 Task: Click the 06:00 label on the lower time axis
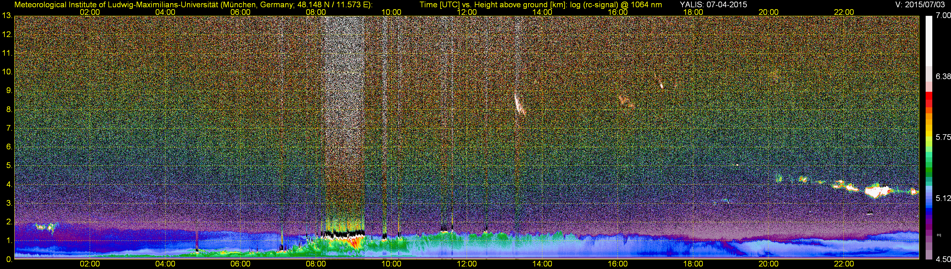(240, 264)
